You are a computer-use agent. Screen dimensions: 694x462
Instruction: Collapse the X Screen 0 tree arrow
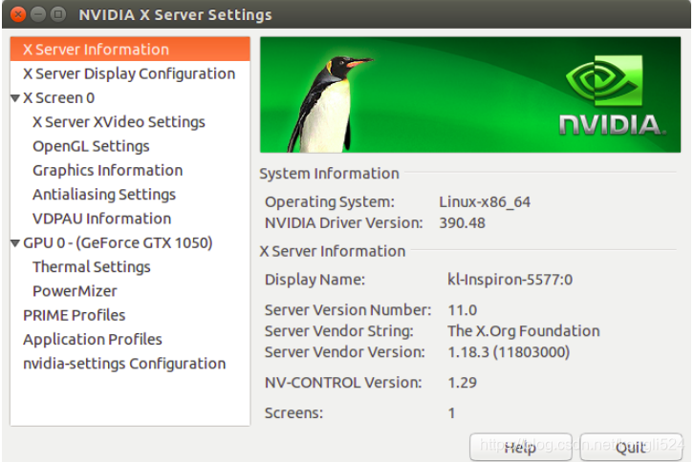tap(15, 97)
